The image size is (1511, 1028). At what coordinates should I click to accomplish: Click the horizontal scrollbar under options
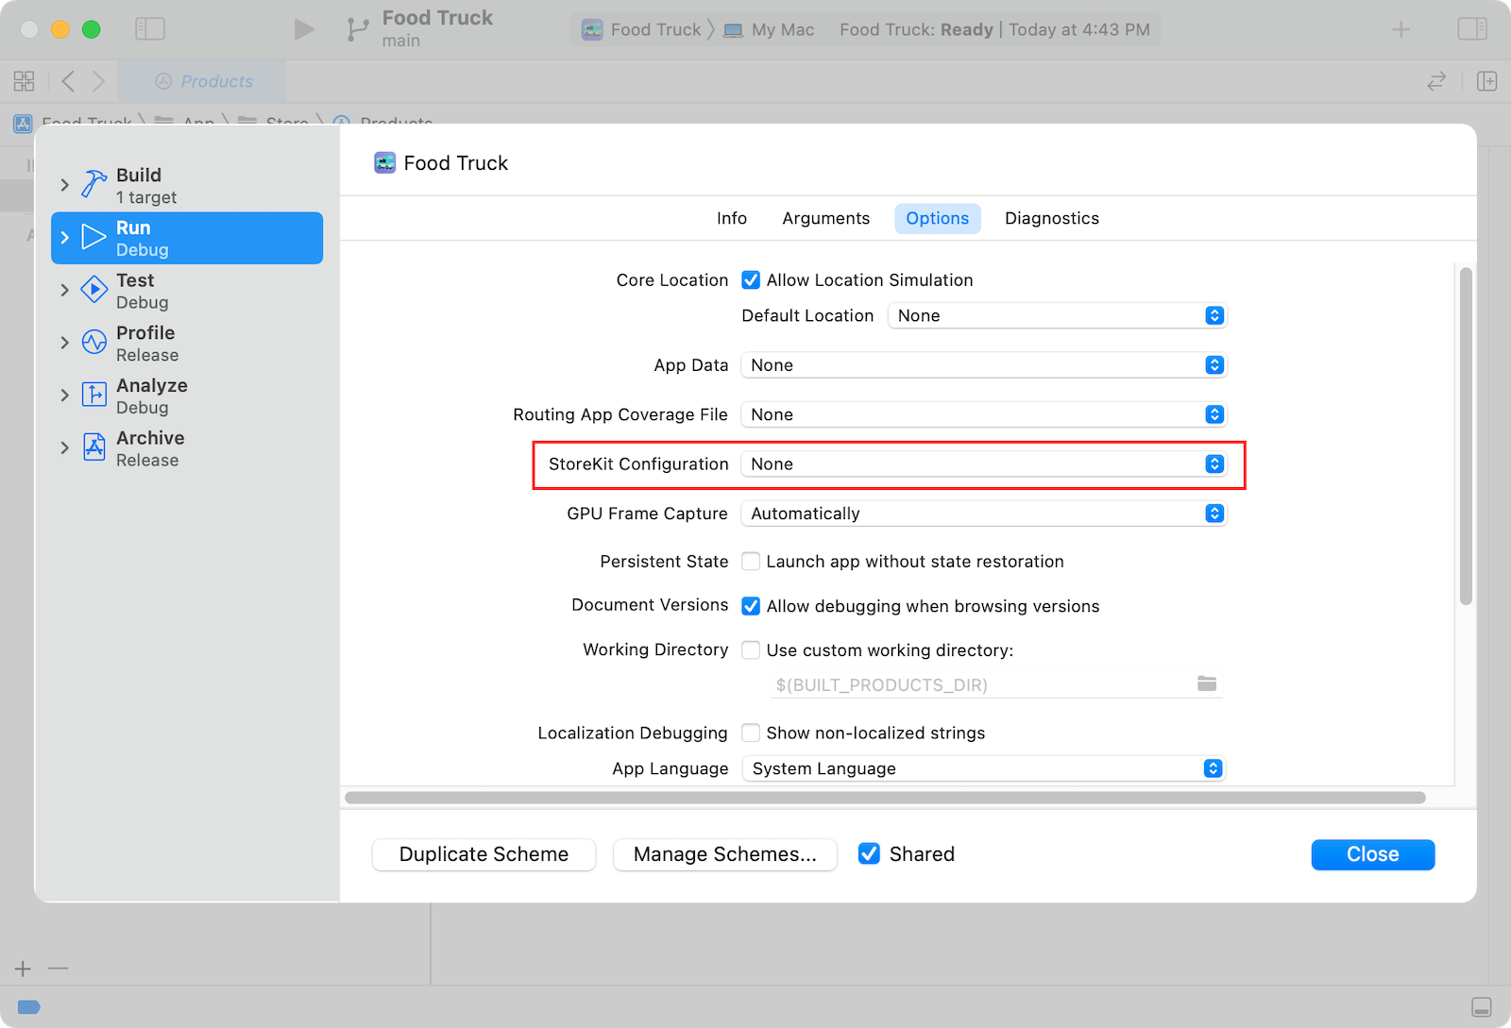point(885,798)
